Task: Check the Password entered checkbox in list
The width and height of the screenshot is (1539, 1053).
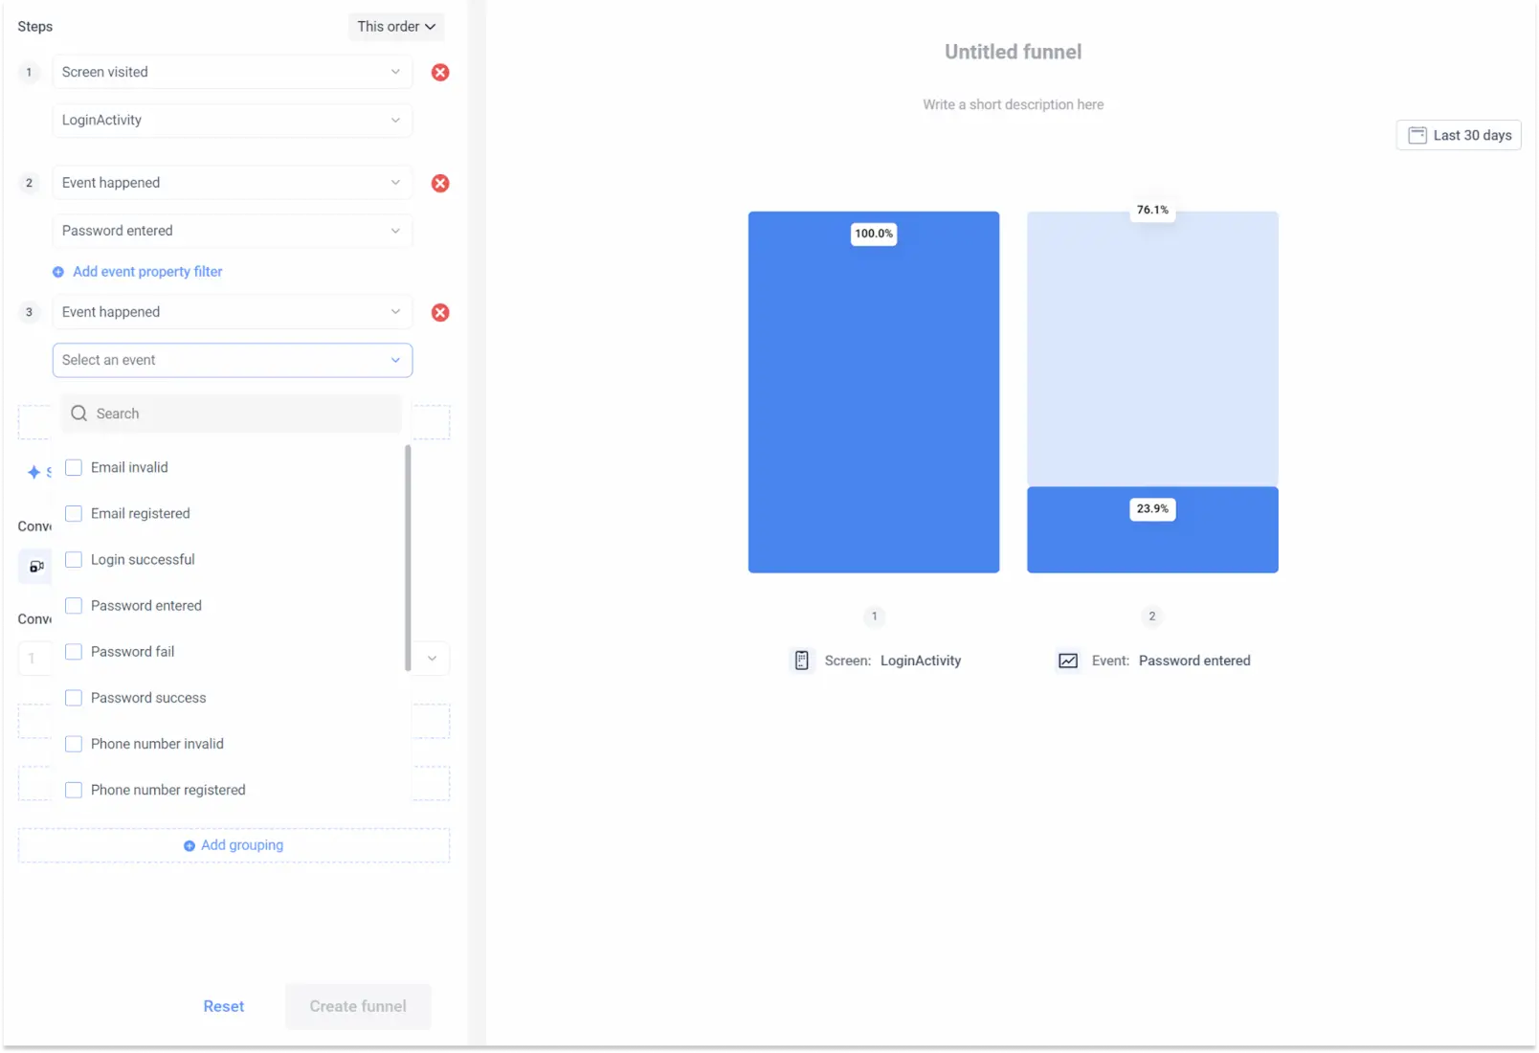Action: (x=74, y=605)
